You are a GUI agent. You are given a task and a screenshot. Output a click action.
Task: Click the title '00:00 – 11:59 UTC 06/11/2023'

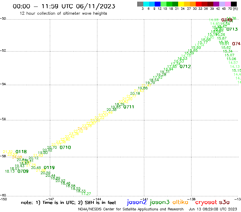click(64, 6)
